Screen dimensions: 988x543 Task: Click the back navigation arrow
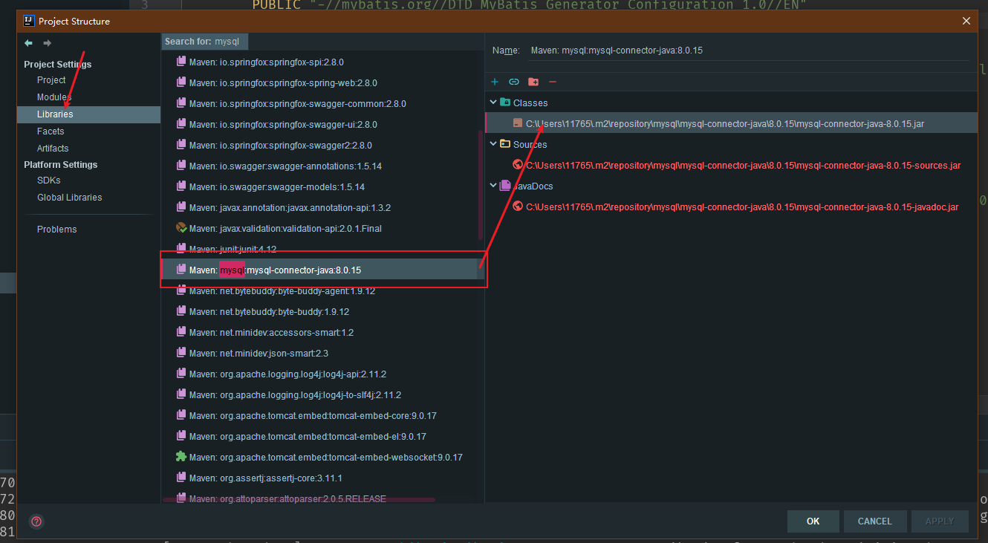[x=28, y=43]
